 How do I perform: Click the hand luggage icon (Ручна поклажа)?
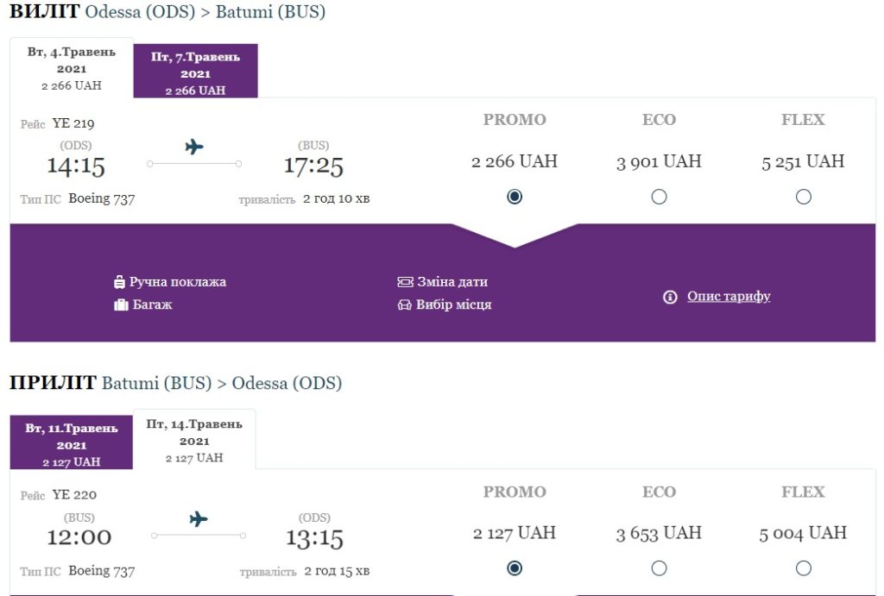pos(120,282)
